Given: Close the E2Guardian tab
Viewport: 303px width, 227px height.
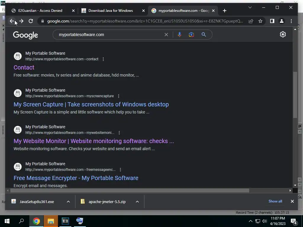Looking at the screenshot, I should coord(73,11).
